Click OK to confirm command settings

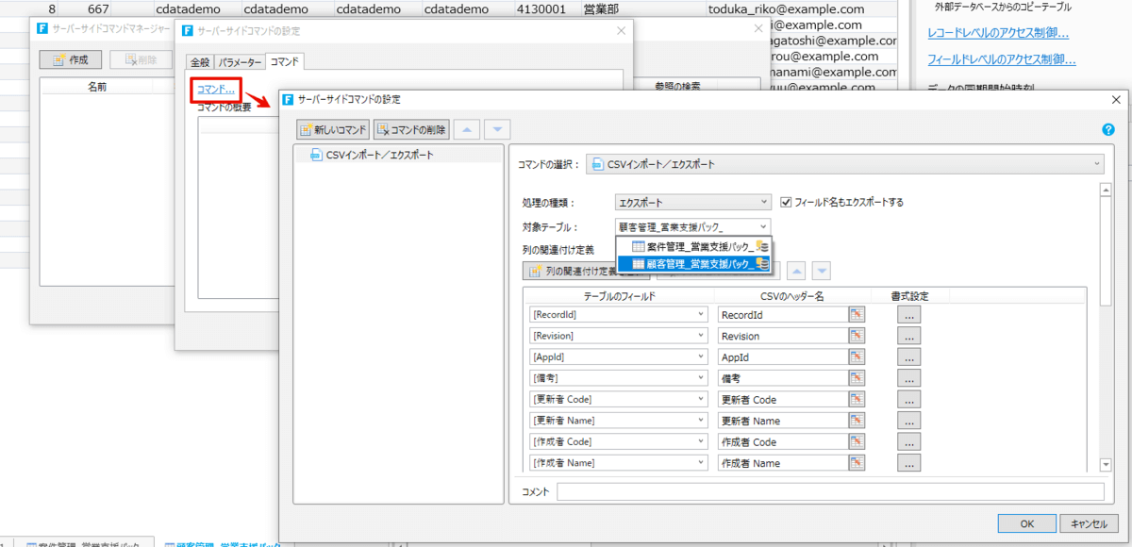click(x=1026, y=523)
